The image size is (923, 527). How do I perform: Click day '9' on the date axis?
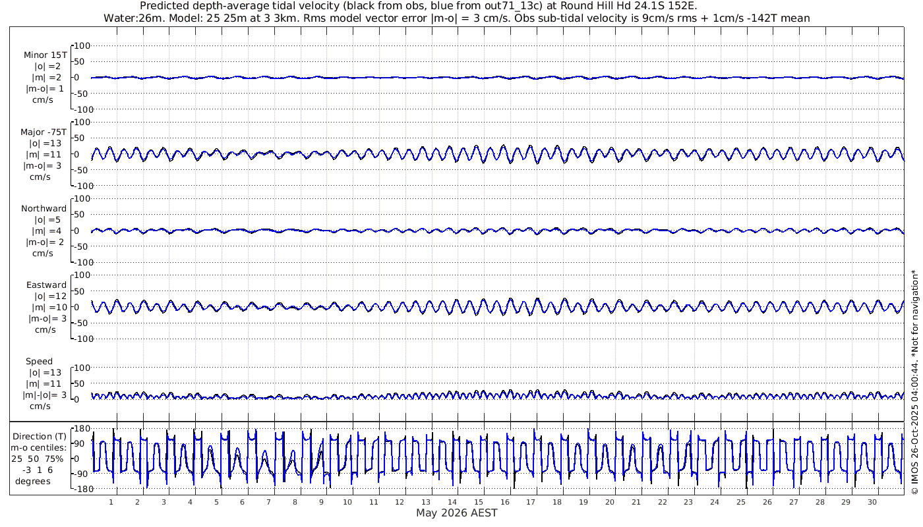pos(321,502)
